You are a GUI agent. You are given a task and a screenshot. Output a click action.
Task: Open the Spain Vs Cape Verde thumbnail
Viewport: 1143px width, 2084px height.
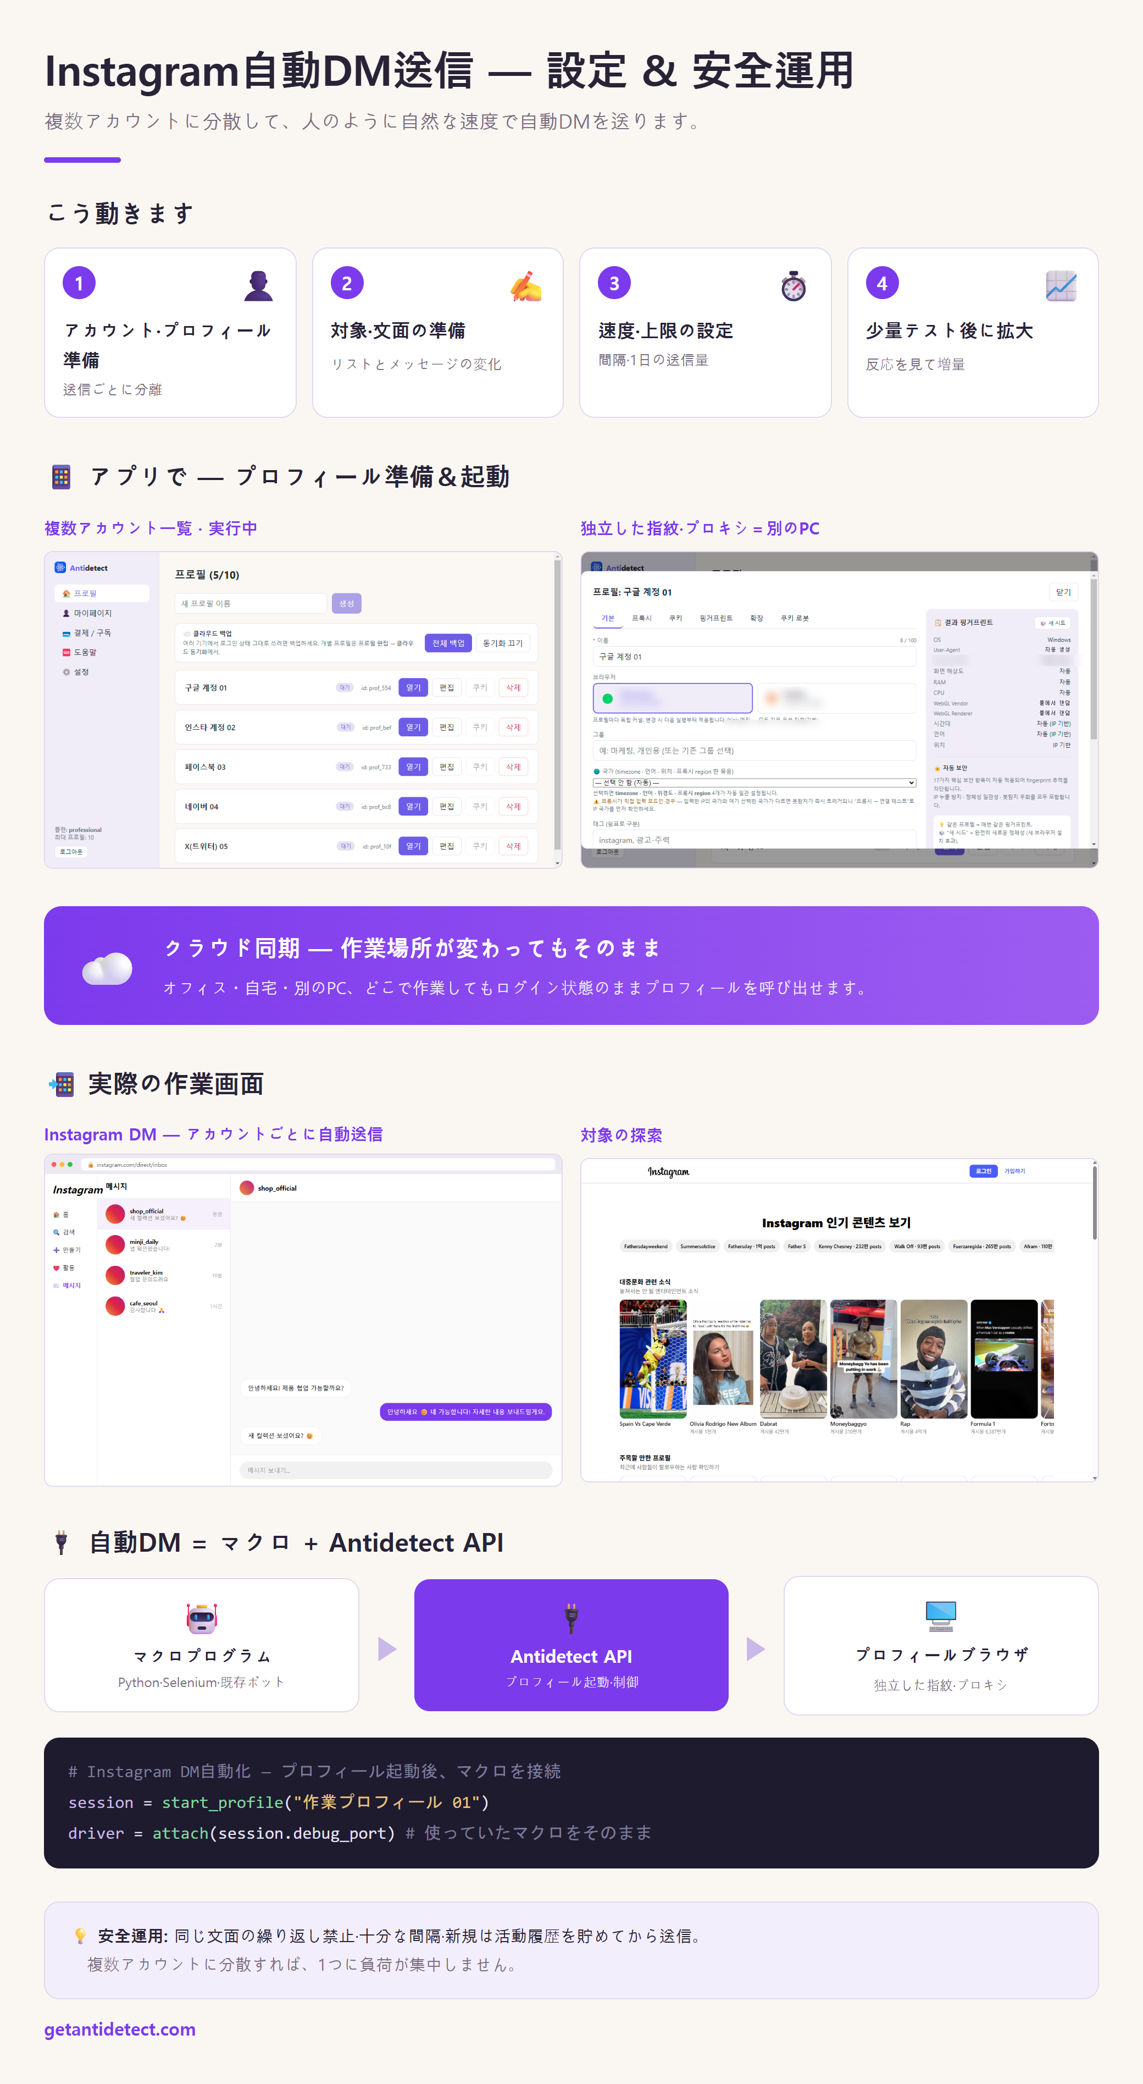[x=653, y=1359]
